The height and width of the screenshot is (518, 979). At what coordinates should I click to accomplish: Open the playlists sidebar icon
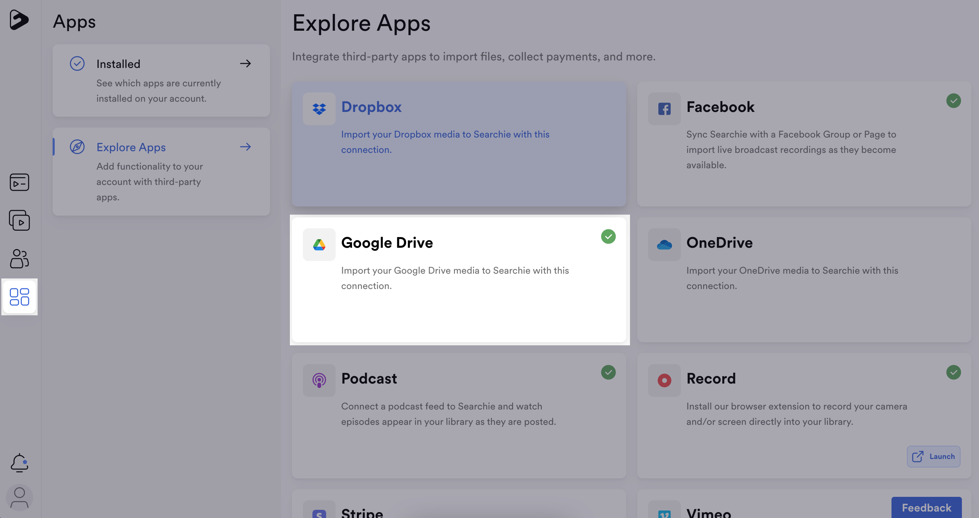pyautogui.click(x=19, y=220)
